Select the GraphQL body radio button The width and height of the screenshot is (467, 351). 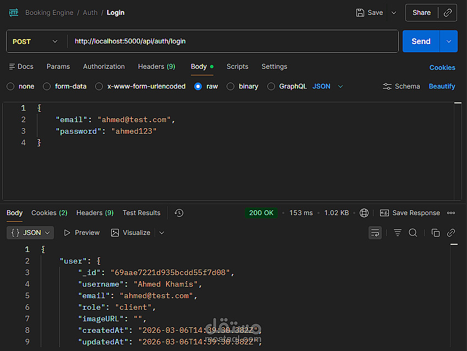tap(271, 86)
